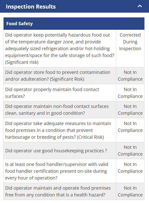
Task: Select Not In Compliance for food contact surfaces
Action: pos(130,93)
